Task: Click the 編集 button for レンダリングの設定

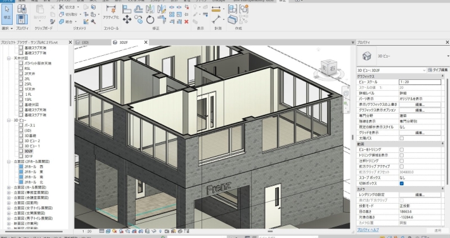Action: coord(420,195)
